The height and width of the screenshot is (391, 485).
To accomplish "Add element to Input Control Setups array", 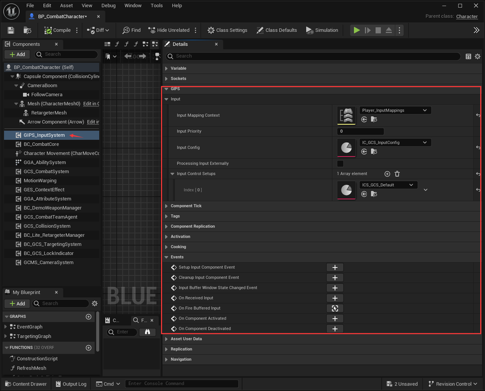I will (387, 174).
